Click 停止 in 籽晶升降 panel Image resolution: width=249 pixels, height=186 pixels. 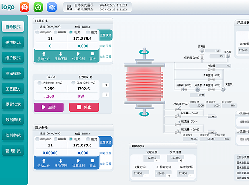[x=92, y=56]
